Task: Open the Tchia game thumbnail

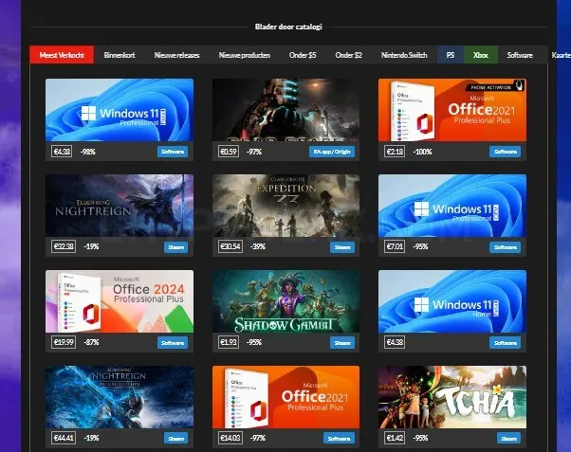Action: (x=452, y=397)
